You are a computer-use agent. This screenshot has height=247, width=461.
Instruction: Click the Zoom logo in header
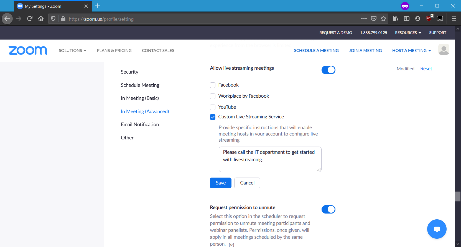(x=28, y=50)
